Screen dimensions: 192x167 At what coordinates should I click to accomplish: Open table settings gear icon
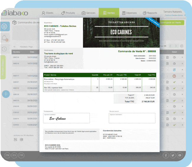pyautogui.click(x=182, y=46)
